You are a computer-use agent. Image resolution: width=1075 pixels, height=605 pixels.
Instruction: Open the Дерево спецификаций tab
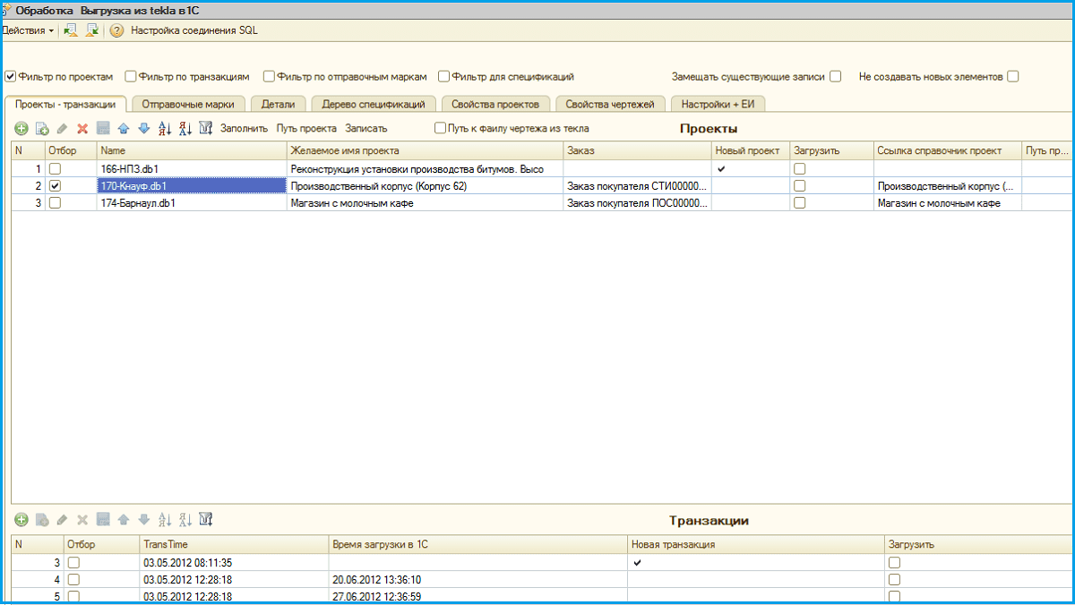(374, 105)
